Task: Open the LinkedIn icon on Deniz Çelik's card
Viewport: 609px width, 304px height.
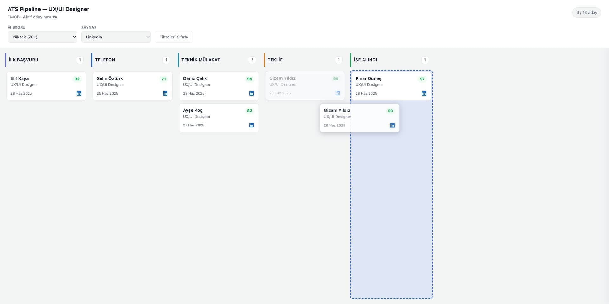Action: pos(252,93)
